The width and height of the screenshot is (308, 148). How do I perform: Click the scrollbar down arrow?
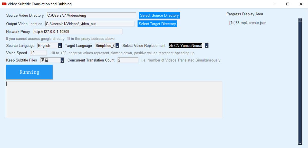coord(300,143)
